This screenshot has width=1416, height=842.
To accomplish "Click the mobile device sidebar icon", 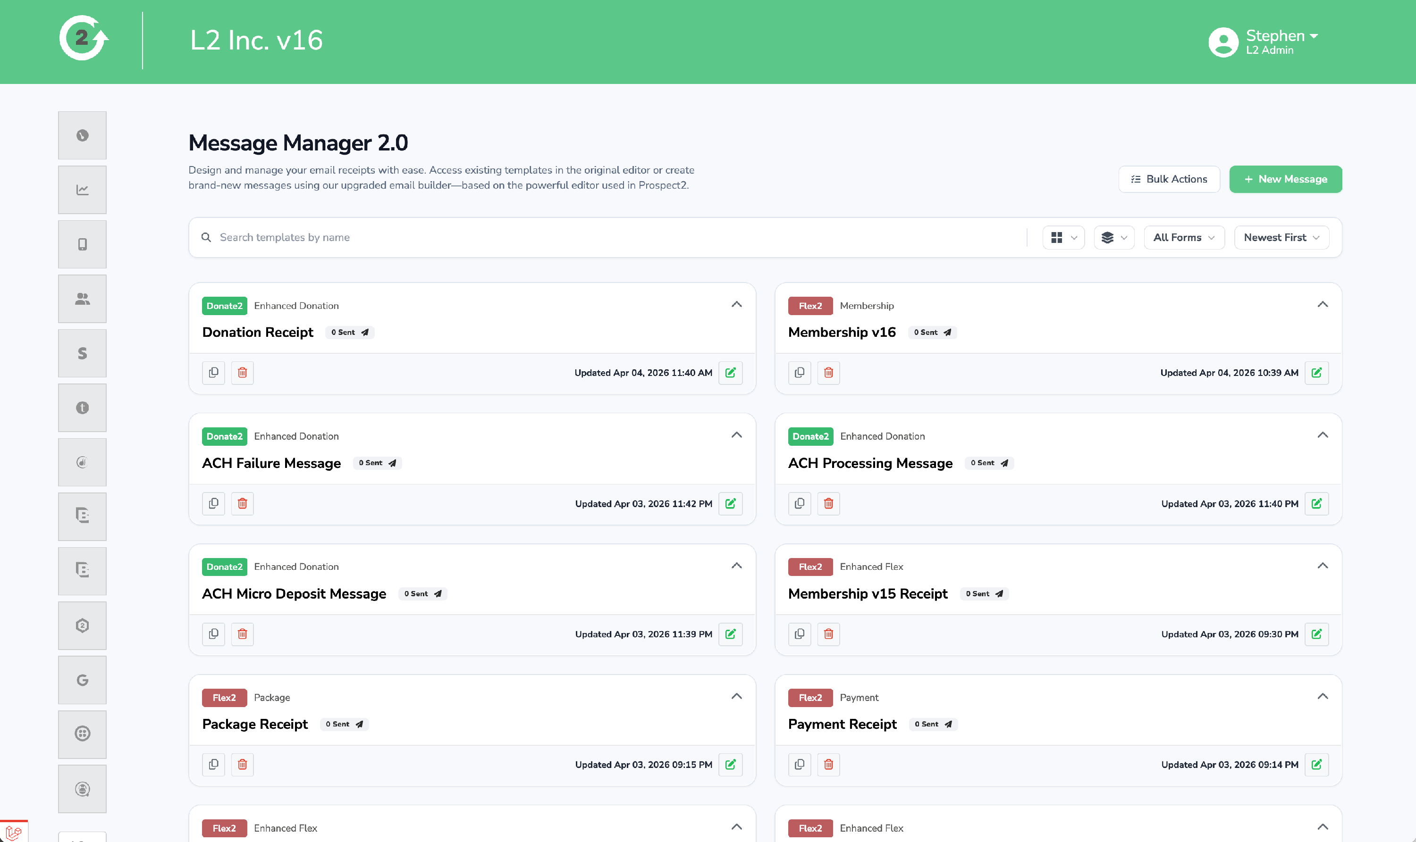I will tap(82, 244).
